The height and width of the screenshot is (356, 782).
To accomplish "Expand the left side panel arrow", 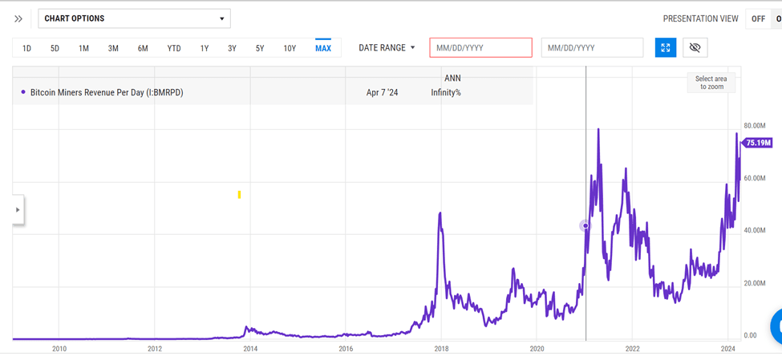I will pyautogui.click(x=18, y=209).
